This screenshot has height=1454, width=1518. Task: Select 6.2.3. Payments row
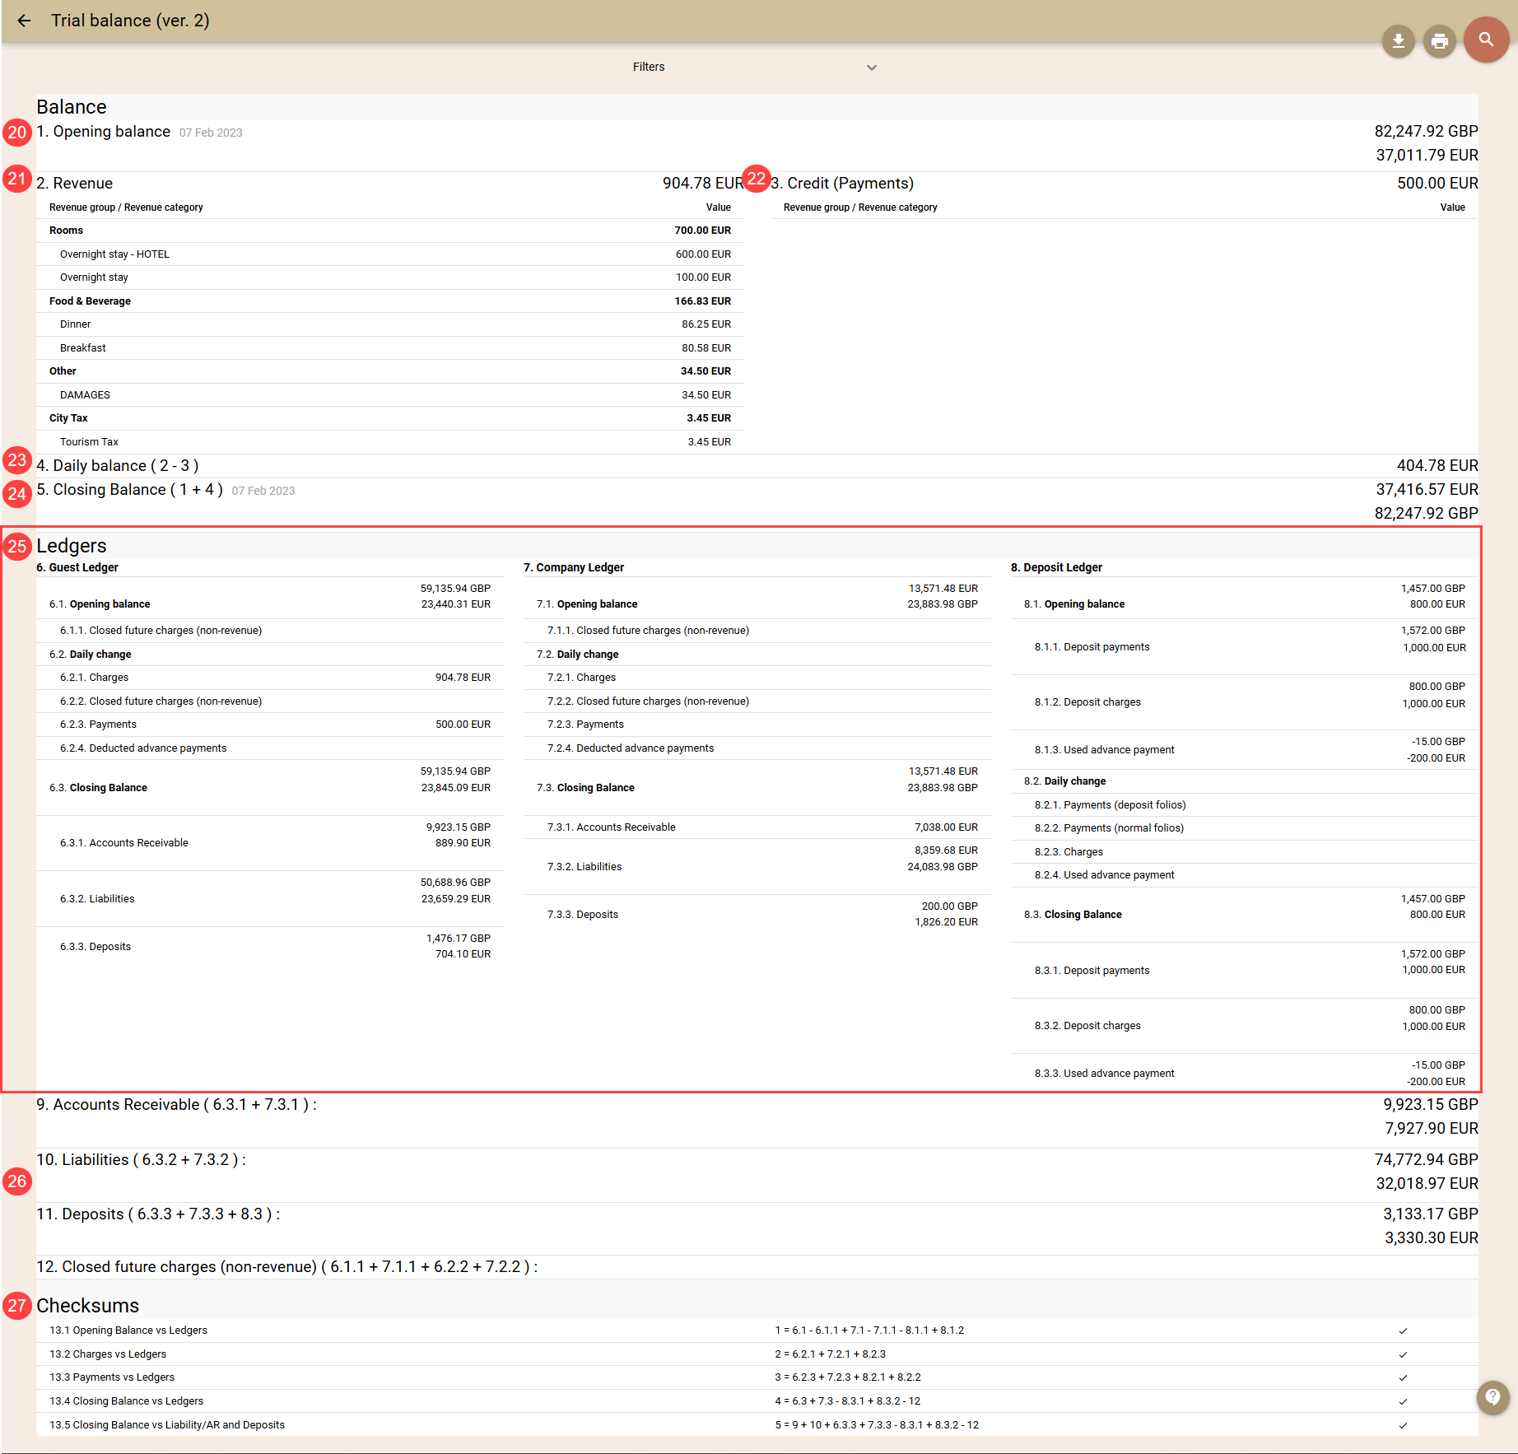click(270, 725)
